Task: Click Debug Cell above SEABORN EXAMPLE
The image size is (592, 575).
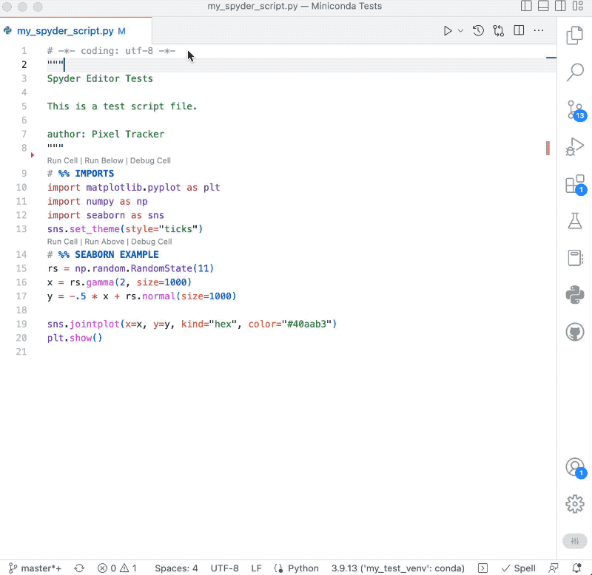Action: [x=152, y=242]
